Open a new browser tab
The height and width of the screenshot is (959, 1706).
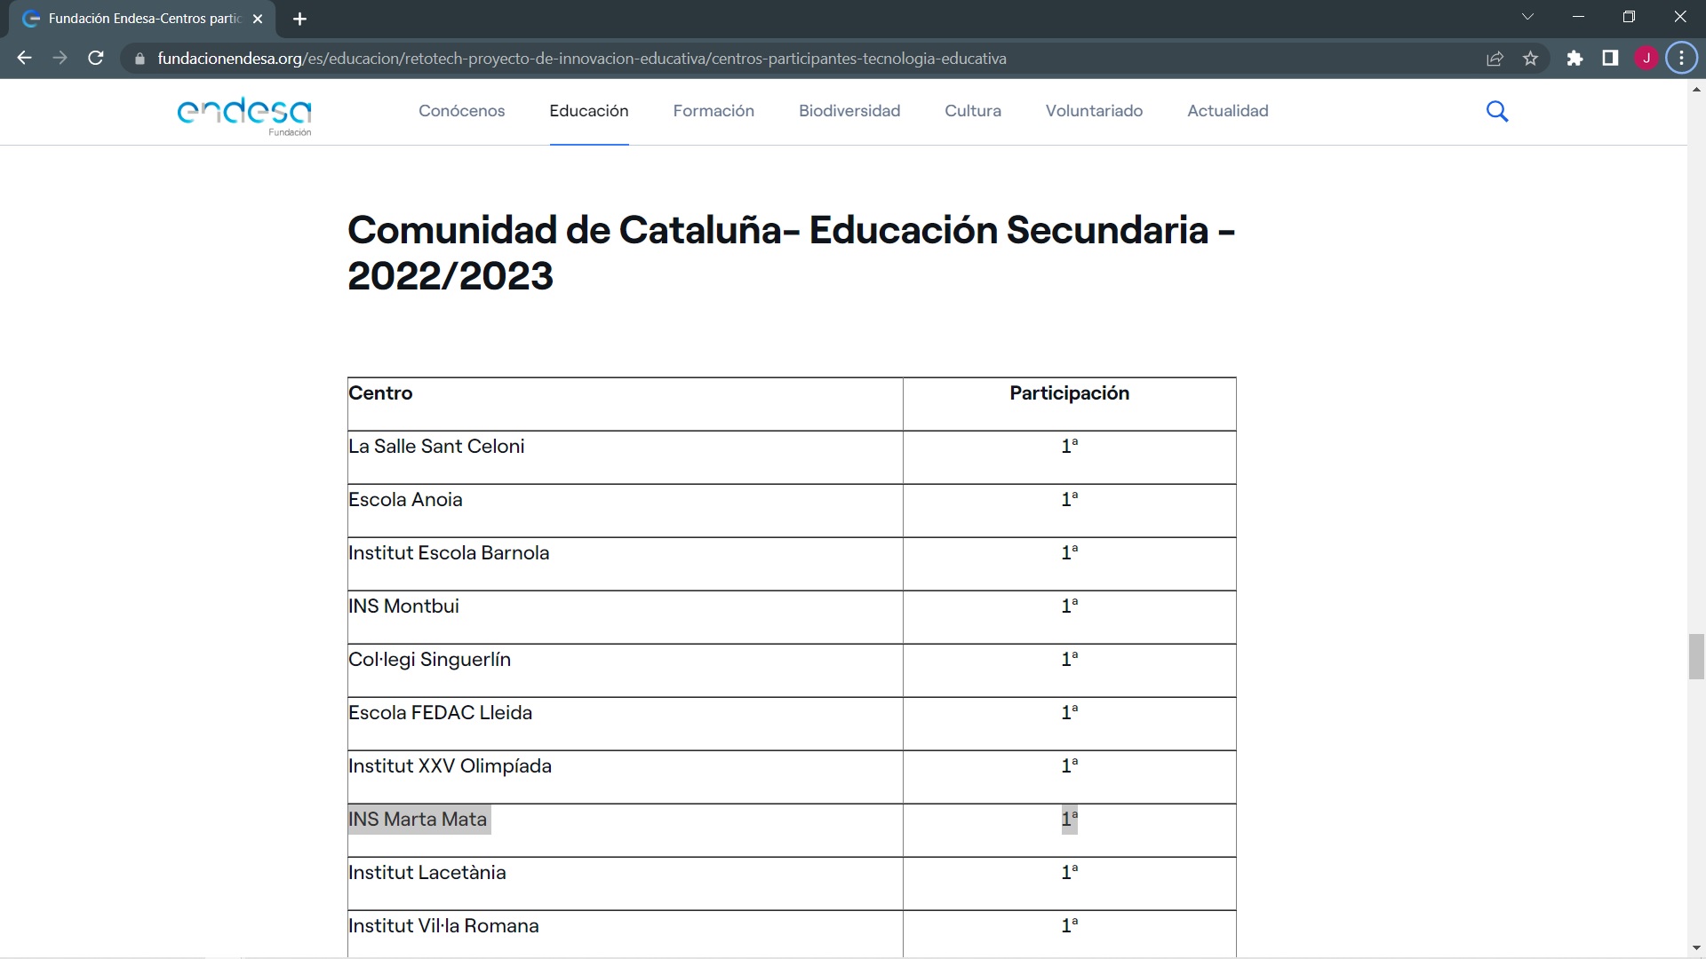[x=299, y=19]
